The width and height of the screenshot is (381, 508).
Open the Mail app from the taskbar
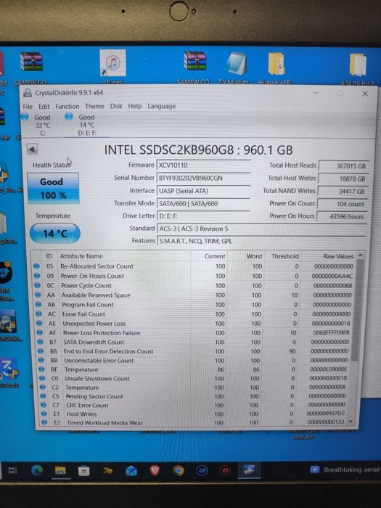click(x=131, y=470)
